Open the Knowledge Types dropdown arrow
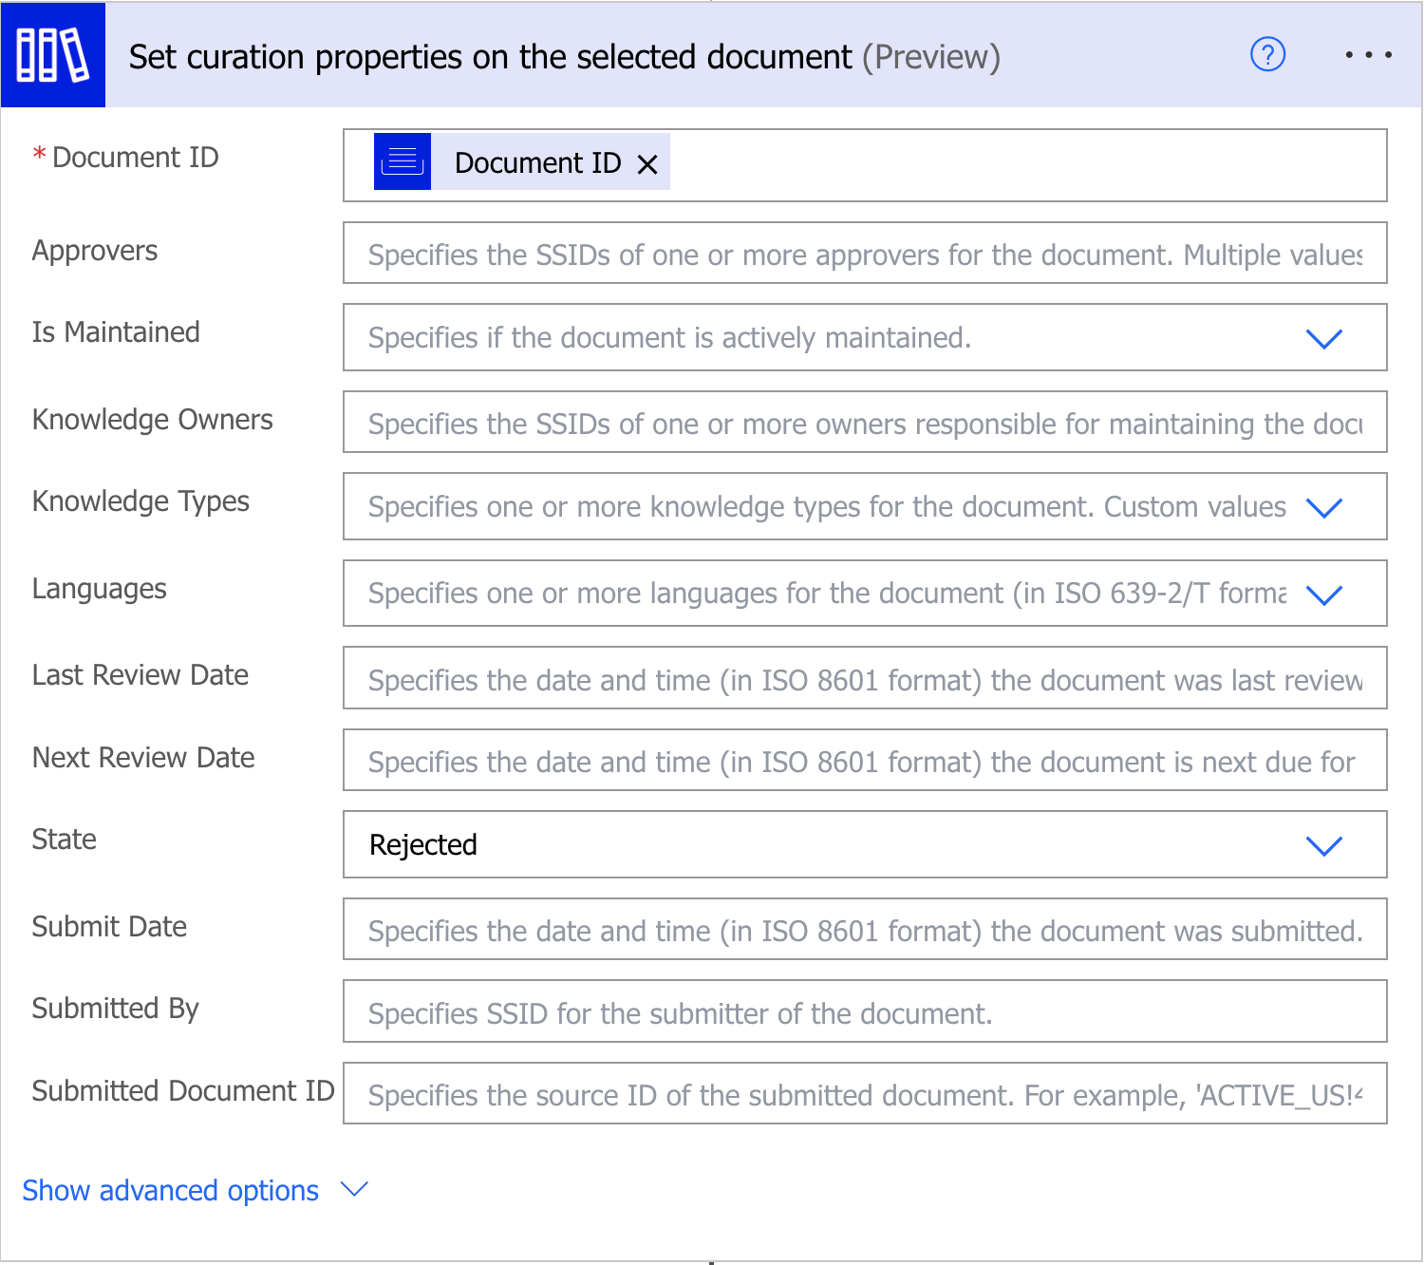Screen dimensions: 1424x1265 point(1323,507)
